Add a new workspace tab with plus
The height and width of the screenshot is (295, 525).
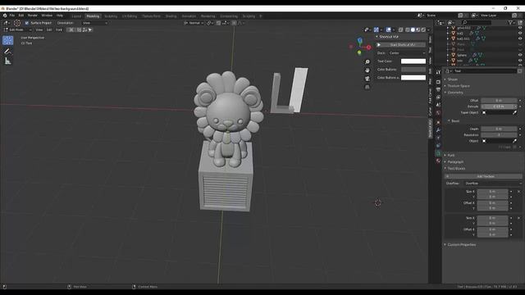point(261,16)
